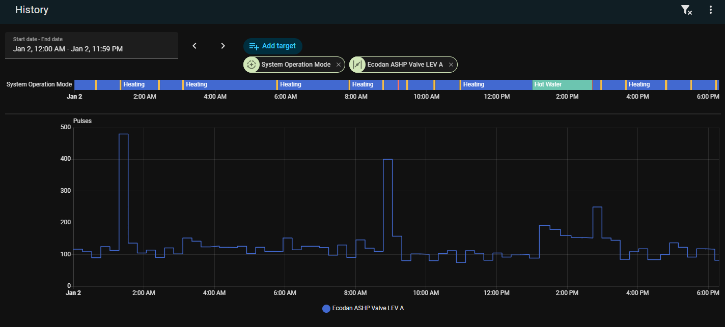The image size is (725, 327).
Task: Open the three-dot overflow menu
Action: [711, 10]
